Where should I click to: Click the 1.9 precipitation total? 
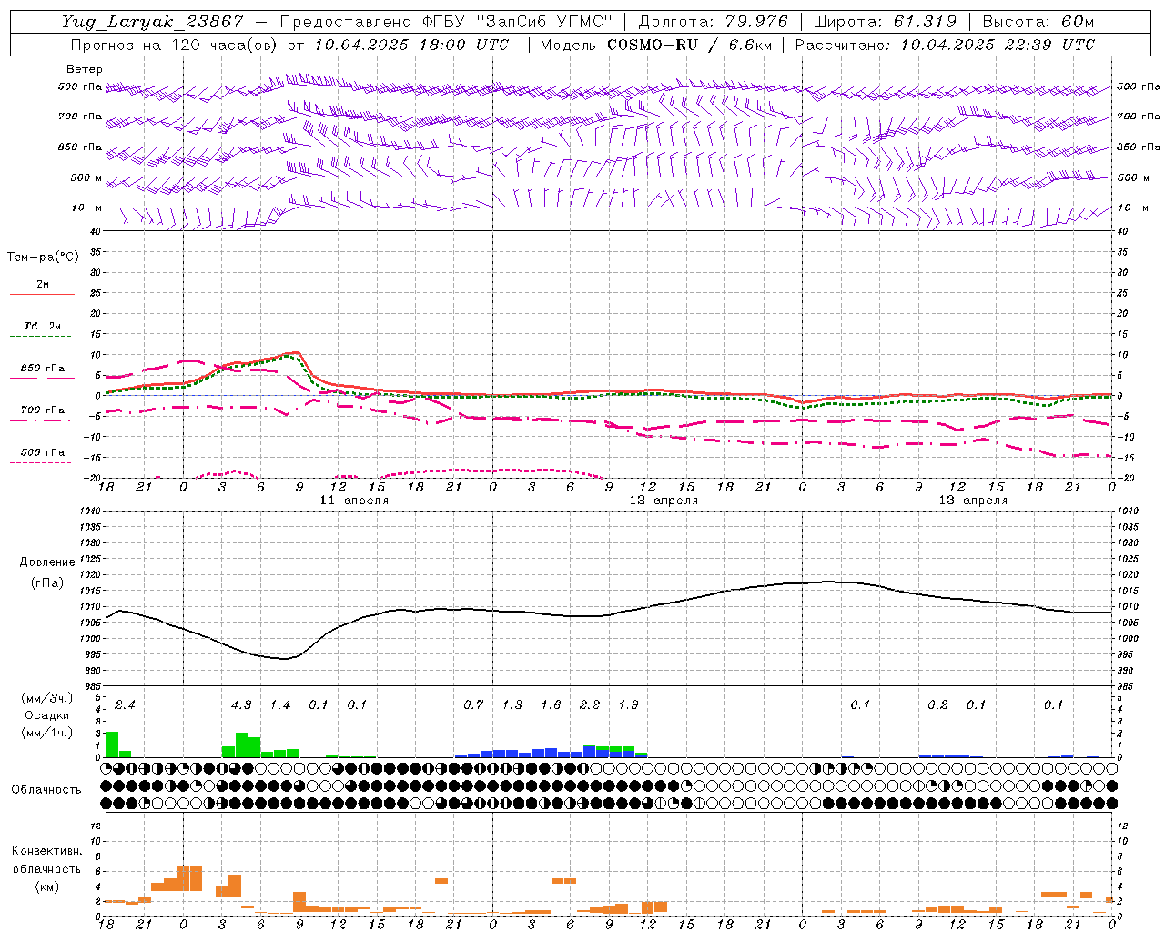[x=628, y=705]
